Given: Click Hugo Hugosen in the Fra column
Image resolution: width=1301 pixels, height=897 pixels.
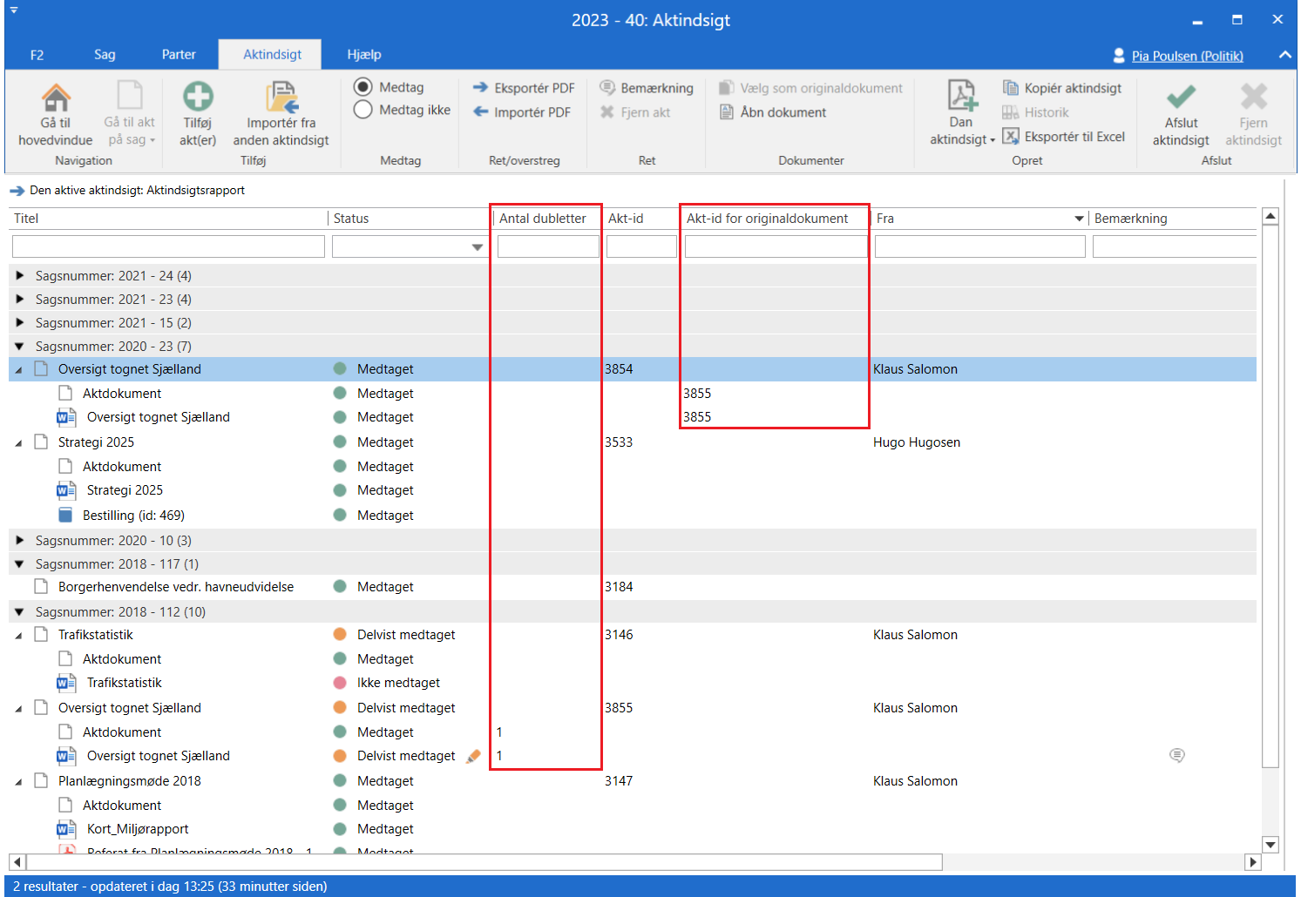Looking at the screenshot, I should pyautogui.click(x=917, y=442).
